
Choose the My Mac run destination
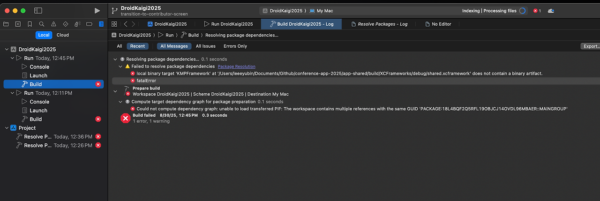pyautogui.click(x=321, y=10)
